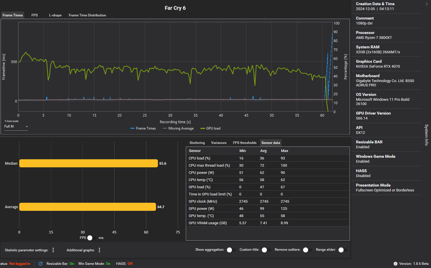
Task: Click the Max column header
Action: (284, 151)
